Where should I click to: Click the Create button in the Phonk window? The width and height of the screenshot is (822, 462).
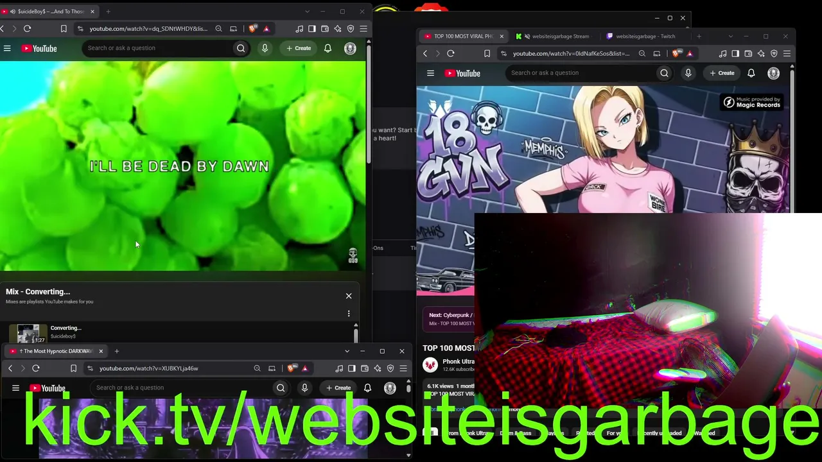click(x=722, y=73)
